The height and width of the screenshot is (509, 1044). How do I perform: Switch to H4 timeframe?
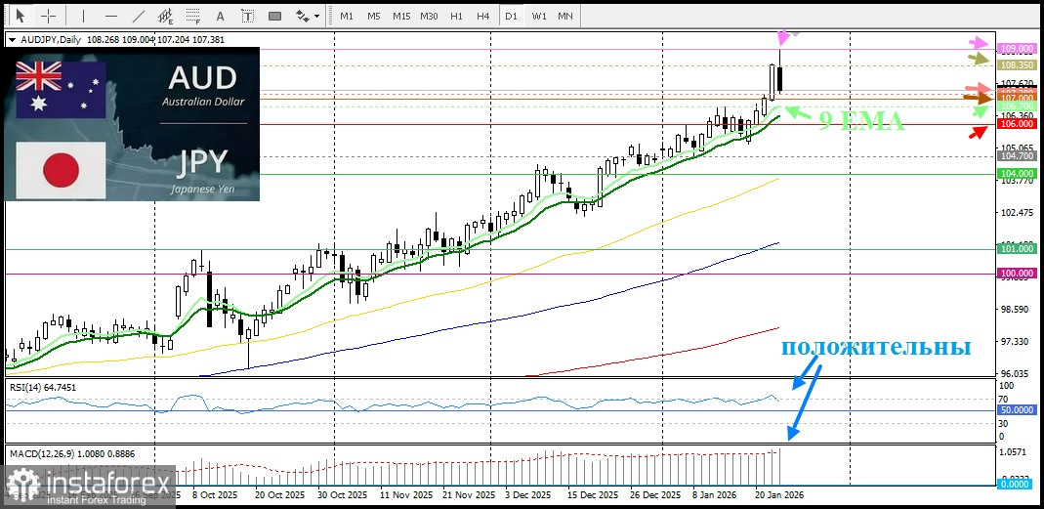[x=483, y=16]
